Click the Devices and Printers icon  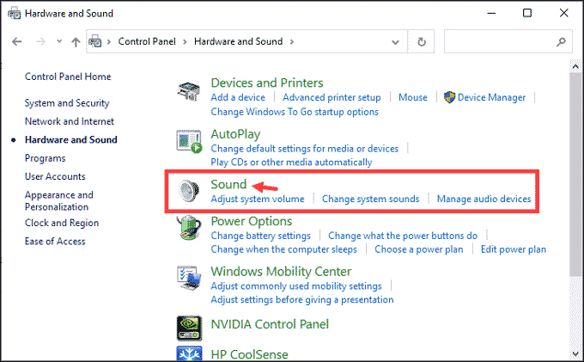coord(188,91)
